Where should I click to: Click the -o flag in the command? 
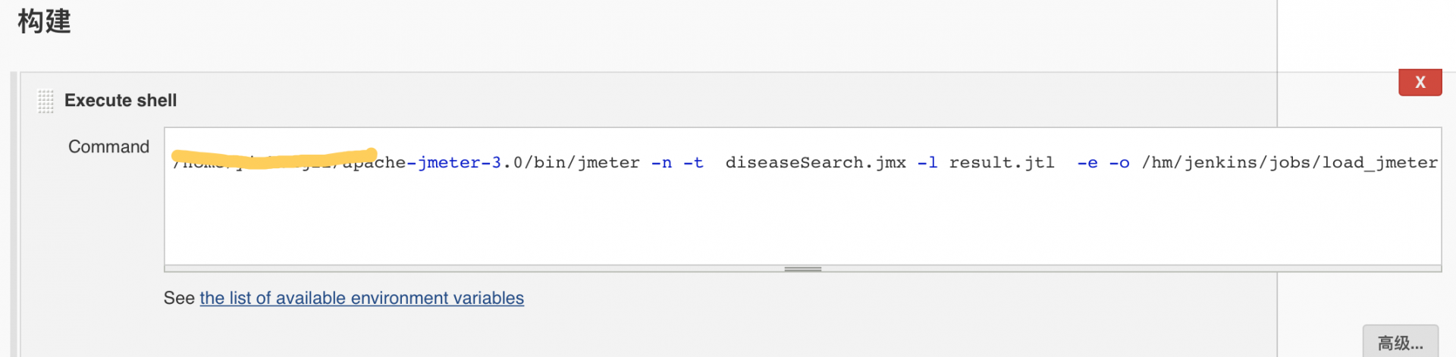(x=1119, y=162)
